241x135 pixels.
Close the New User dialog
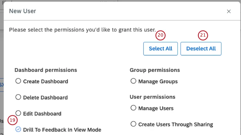click(x=229, y=11)
